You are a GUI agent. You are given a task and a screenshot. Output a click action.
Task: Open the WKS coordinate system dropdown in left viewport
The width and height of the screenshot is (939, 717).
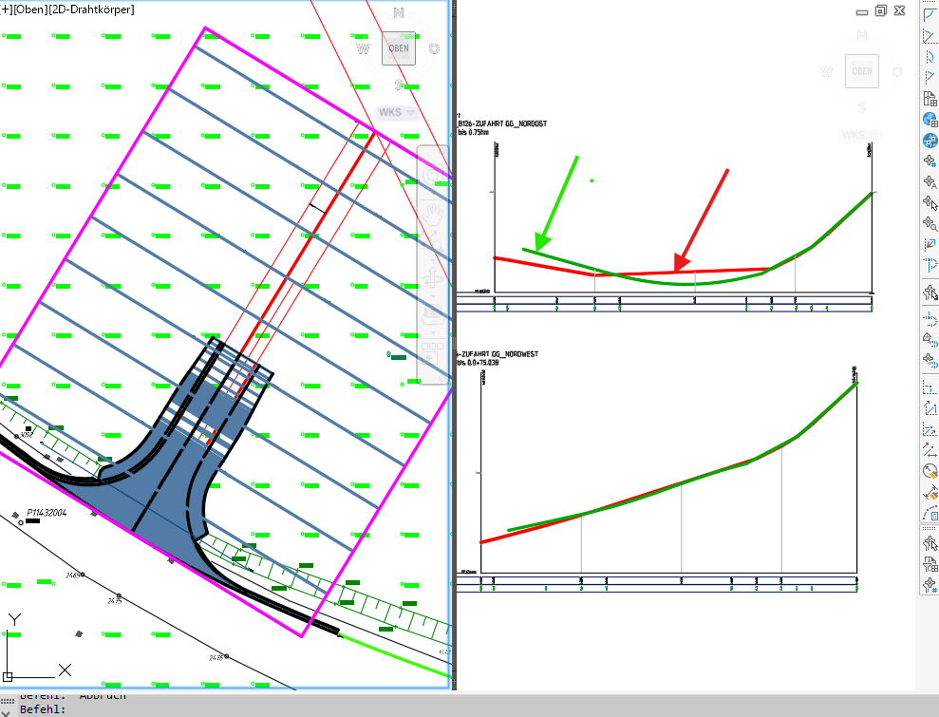tap(396, 112)
